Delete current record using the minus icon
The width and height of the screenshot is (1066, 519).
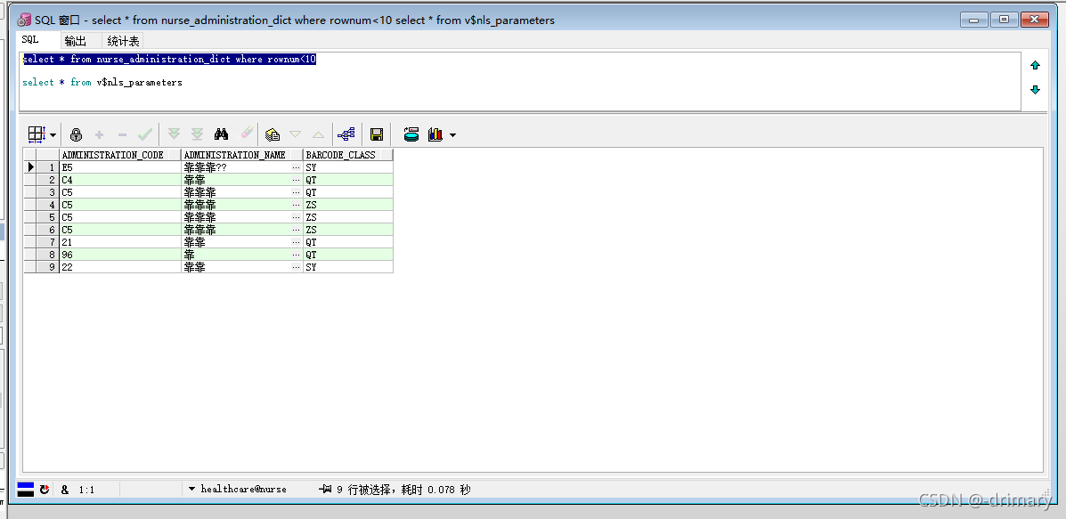121,134
